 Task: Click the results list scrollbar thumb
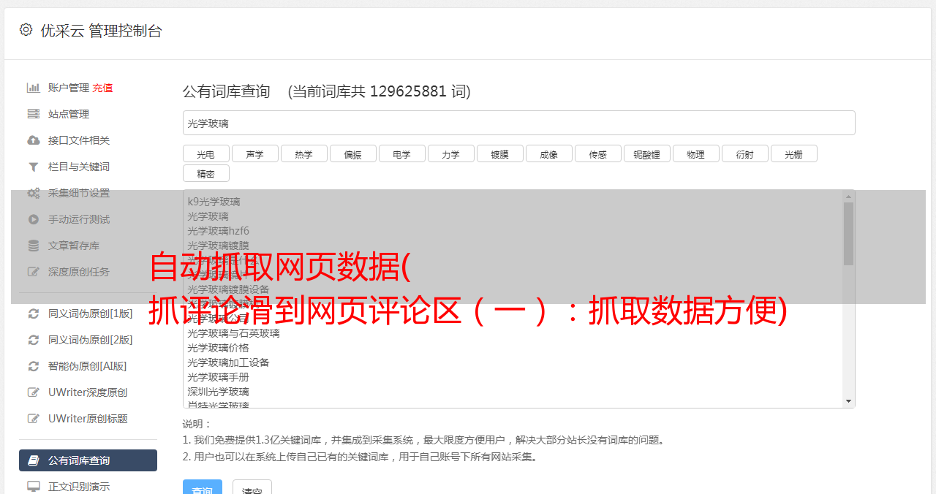coord(848,234)
